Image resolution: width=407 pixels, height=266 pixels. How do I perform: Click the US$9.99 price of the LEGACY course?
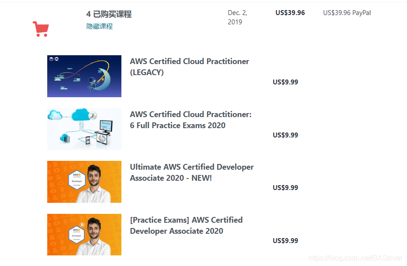click(x=285, y=82)
